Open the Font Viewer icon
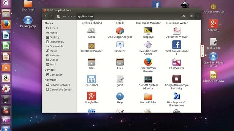Viewport: 234px width, 131px height. (177, 62)
